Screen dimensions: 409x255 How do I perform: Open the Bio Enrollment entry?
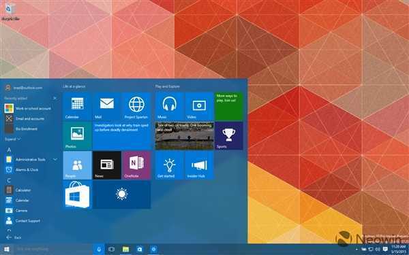[x=21, y=129]
